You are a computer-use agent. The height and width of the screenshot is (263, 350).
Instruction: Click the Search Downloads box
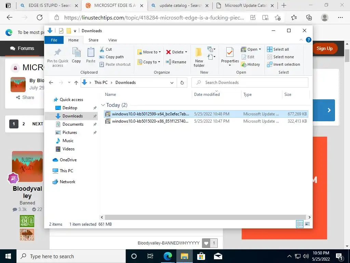[250, 83]
